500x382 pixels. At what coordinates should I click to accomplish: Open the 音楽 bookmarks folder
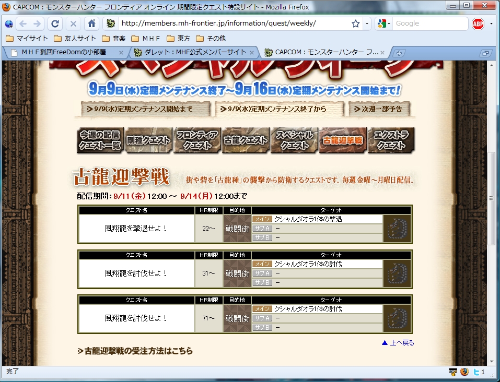tap(114, 38)
